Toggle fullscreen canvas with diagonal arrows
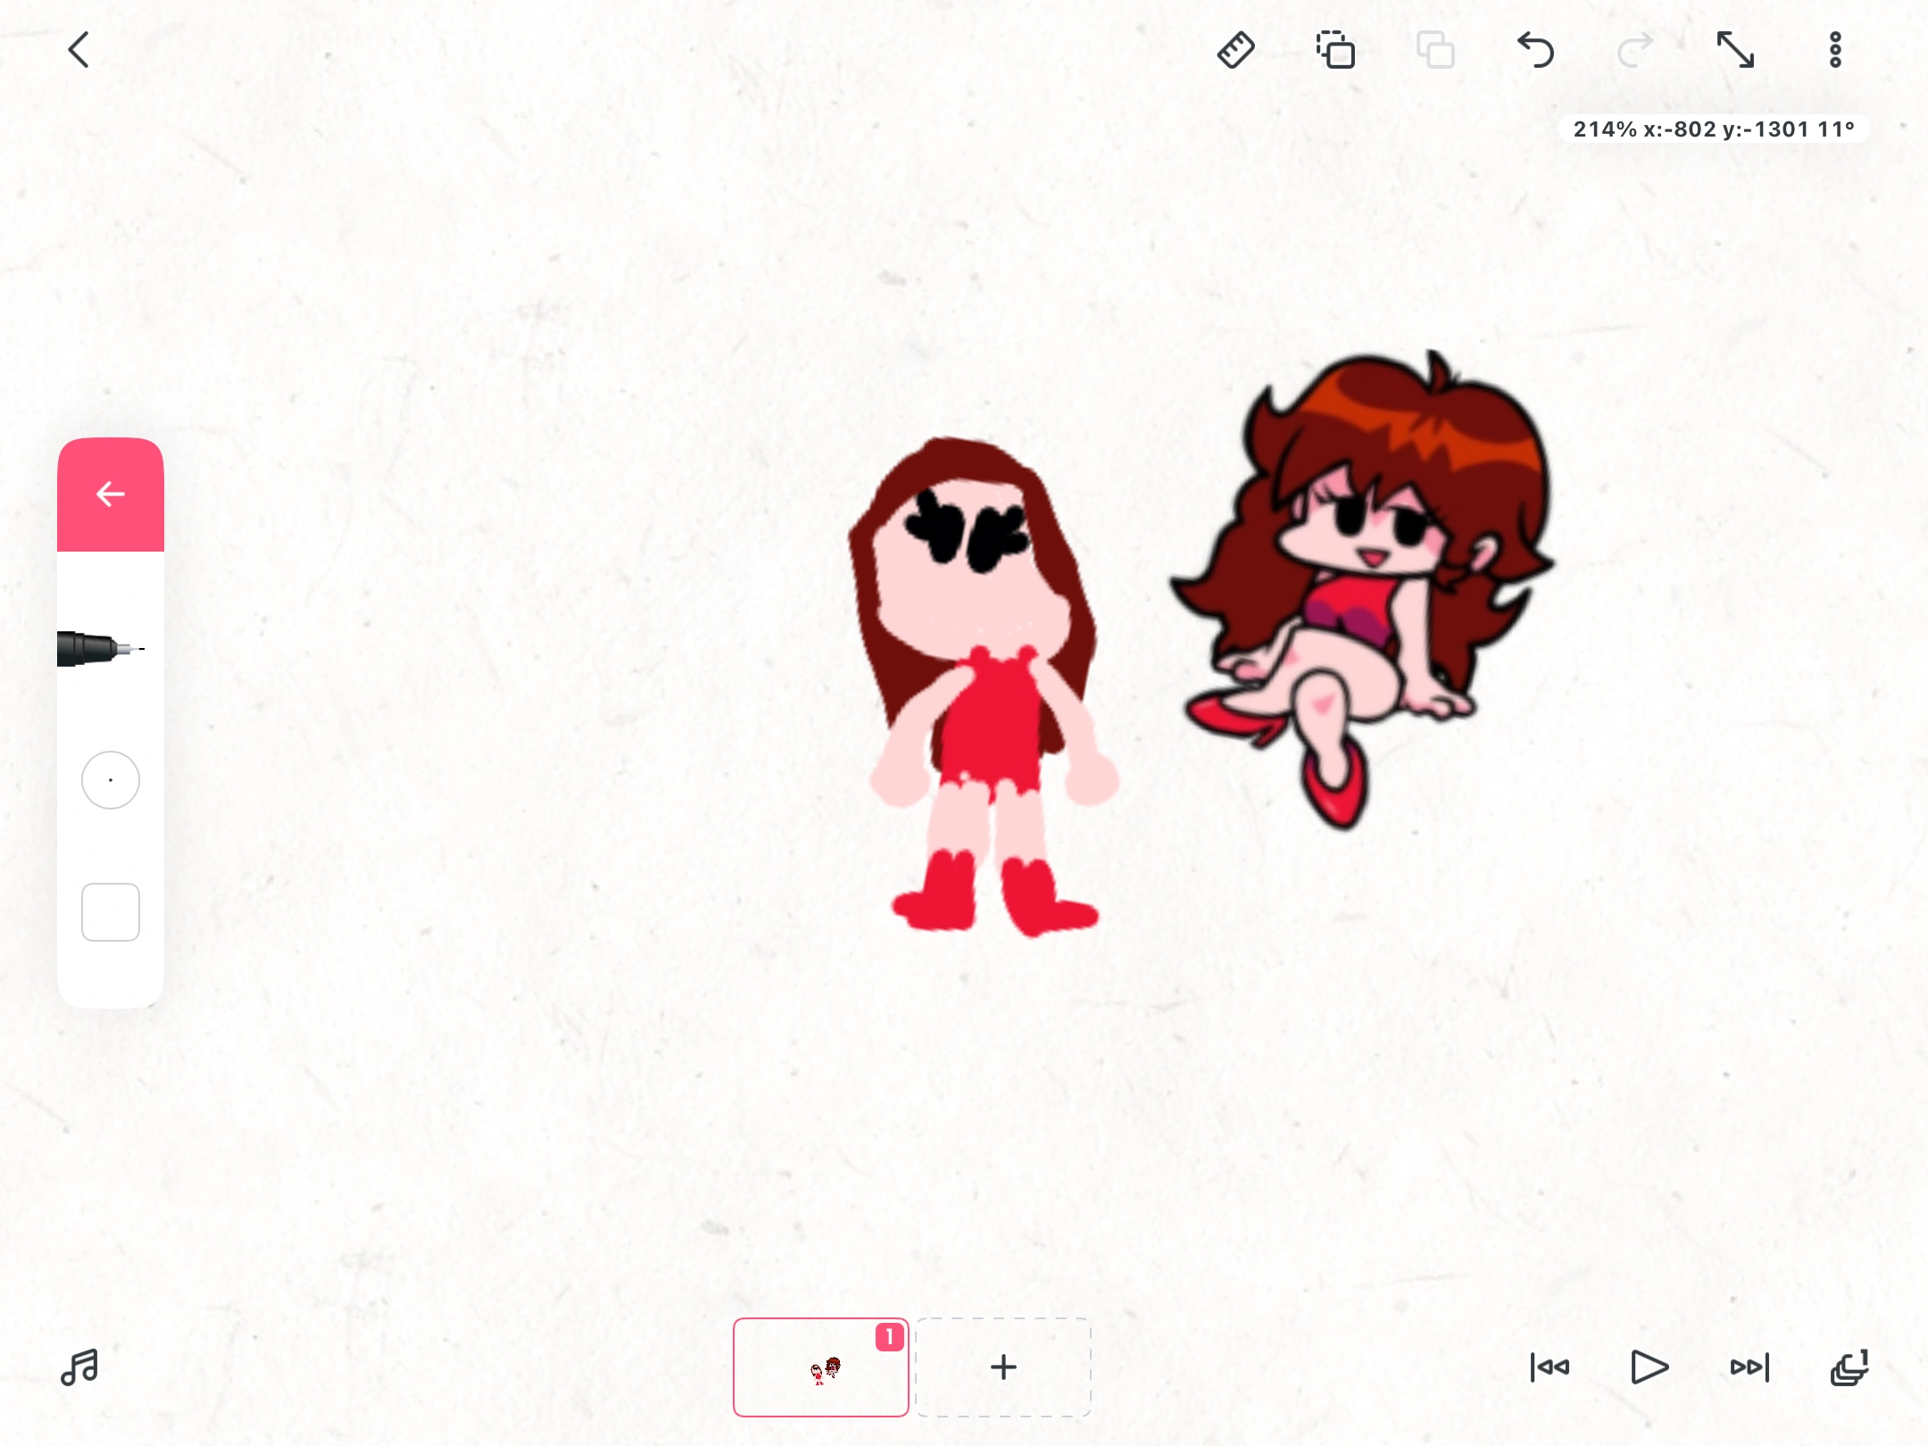 pos(1735,50)
